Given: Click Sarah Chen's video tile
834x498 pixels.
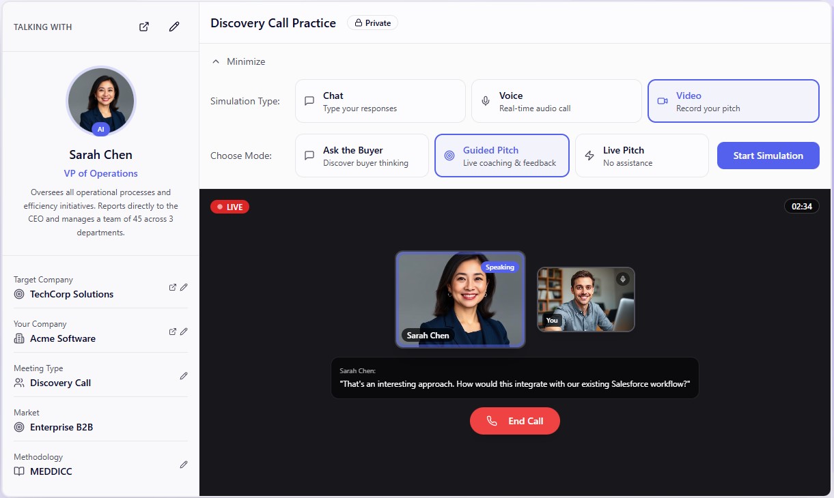Looking at the screenshot, I should point(460,299).
